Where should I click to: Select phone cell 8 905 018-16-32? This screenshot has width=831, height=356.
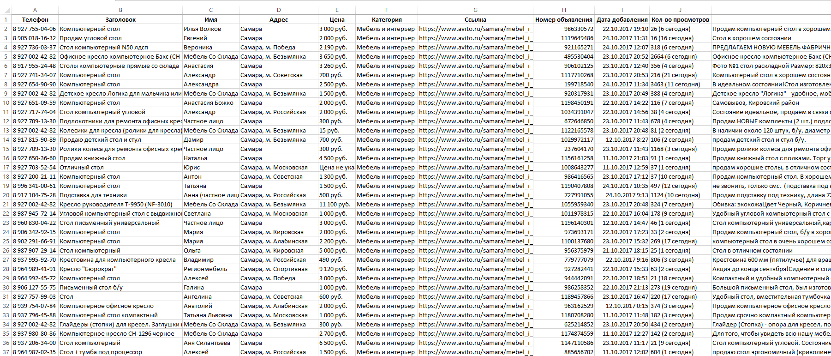tap(35, 38)
